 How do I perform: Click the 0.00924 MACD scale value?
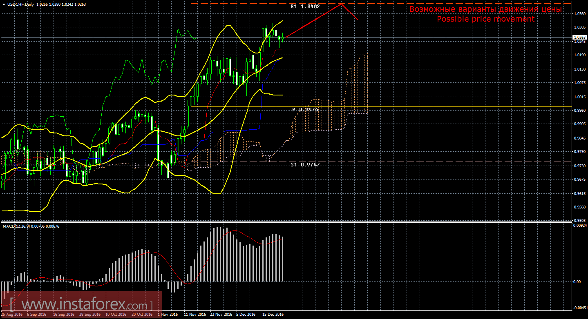point(580,225)
